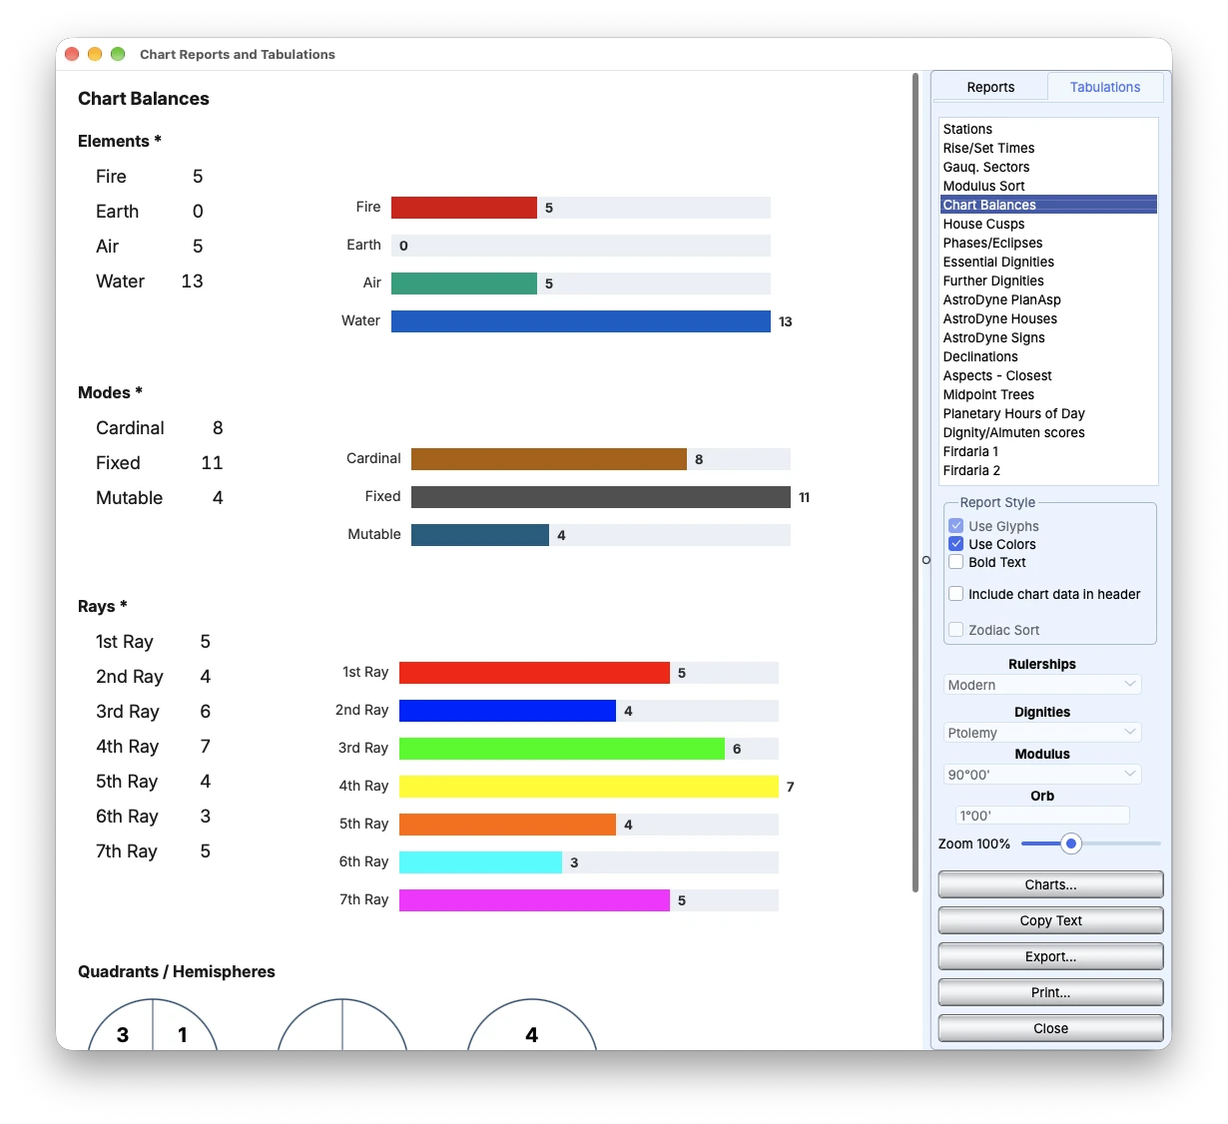Click the Copy Text button
1228x1124 pixels.
coord(1050,920)
